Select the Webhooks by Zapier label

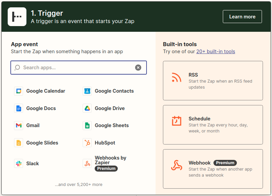click(110, 160)
